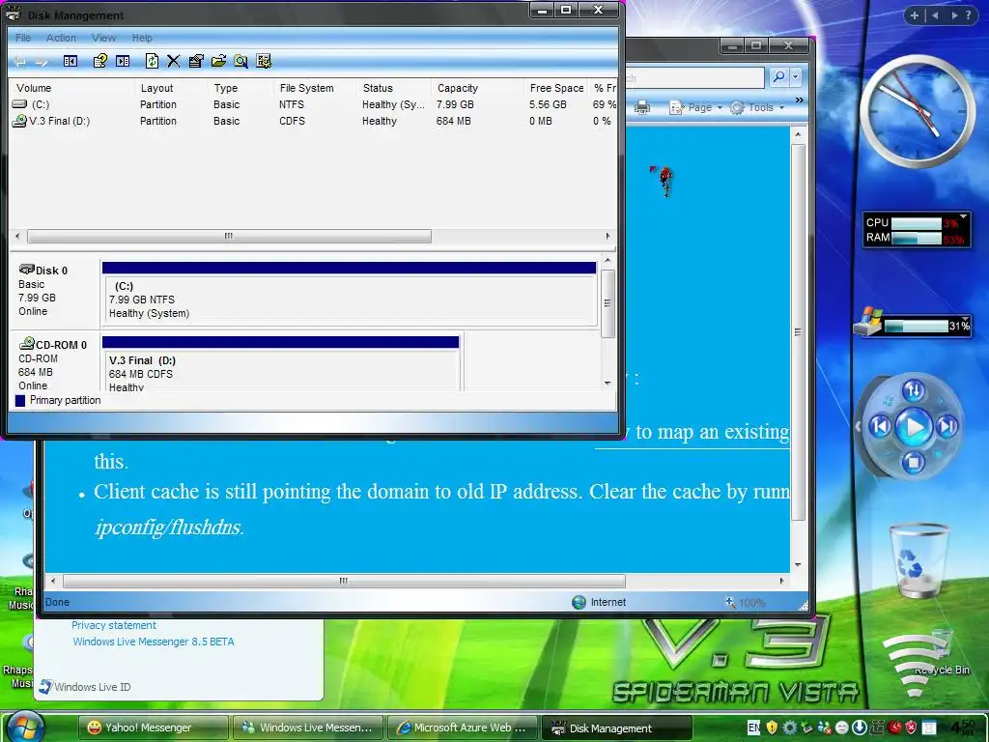Click the IE page vertical scrollbar thumb
This screenshot has width=989, height=742.
click(798, 332)
